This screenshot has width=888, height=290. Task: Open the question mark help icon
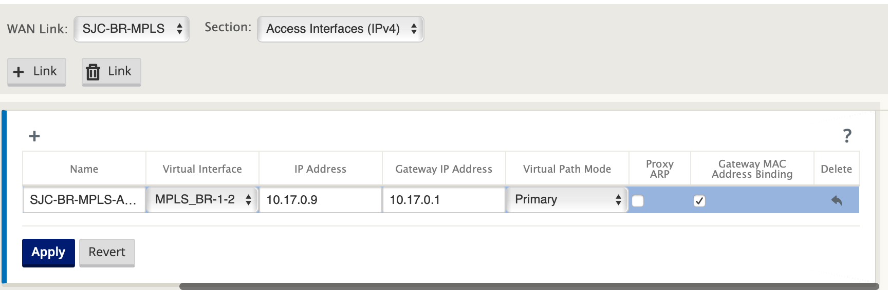click(x=847, y=136)
